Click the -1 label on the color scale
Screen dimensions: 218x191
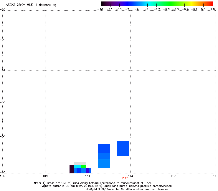[146, 9]
